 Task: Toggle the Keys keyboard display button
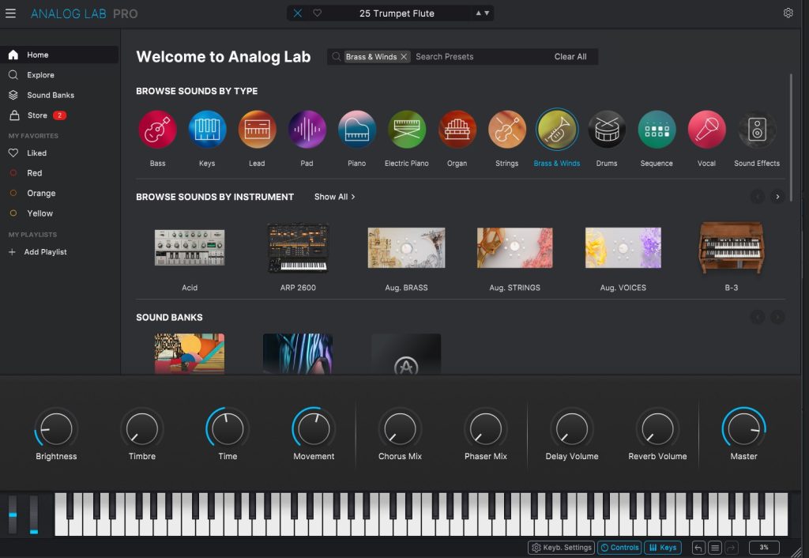point(662,548)
